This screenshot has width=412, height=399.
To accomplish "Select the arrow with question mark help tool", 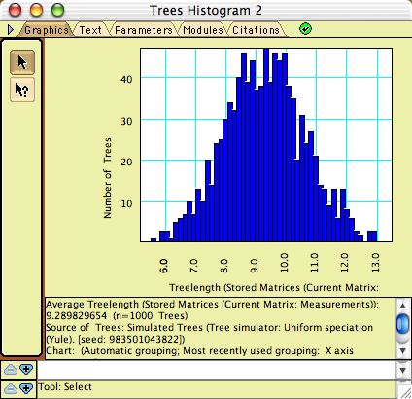I will click(x=22, y=90).
